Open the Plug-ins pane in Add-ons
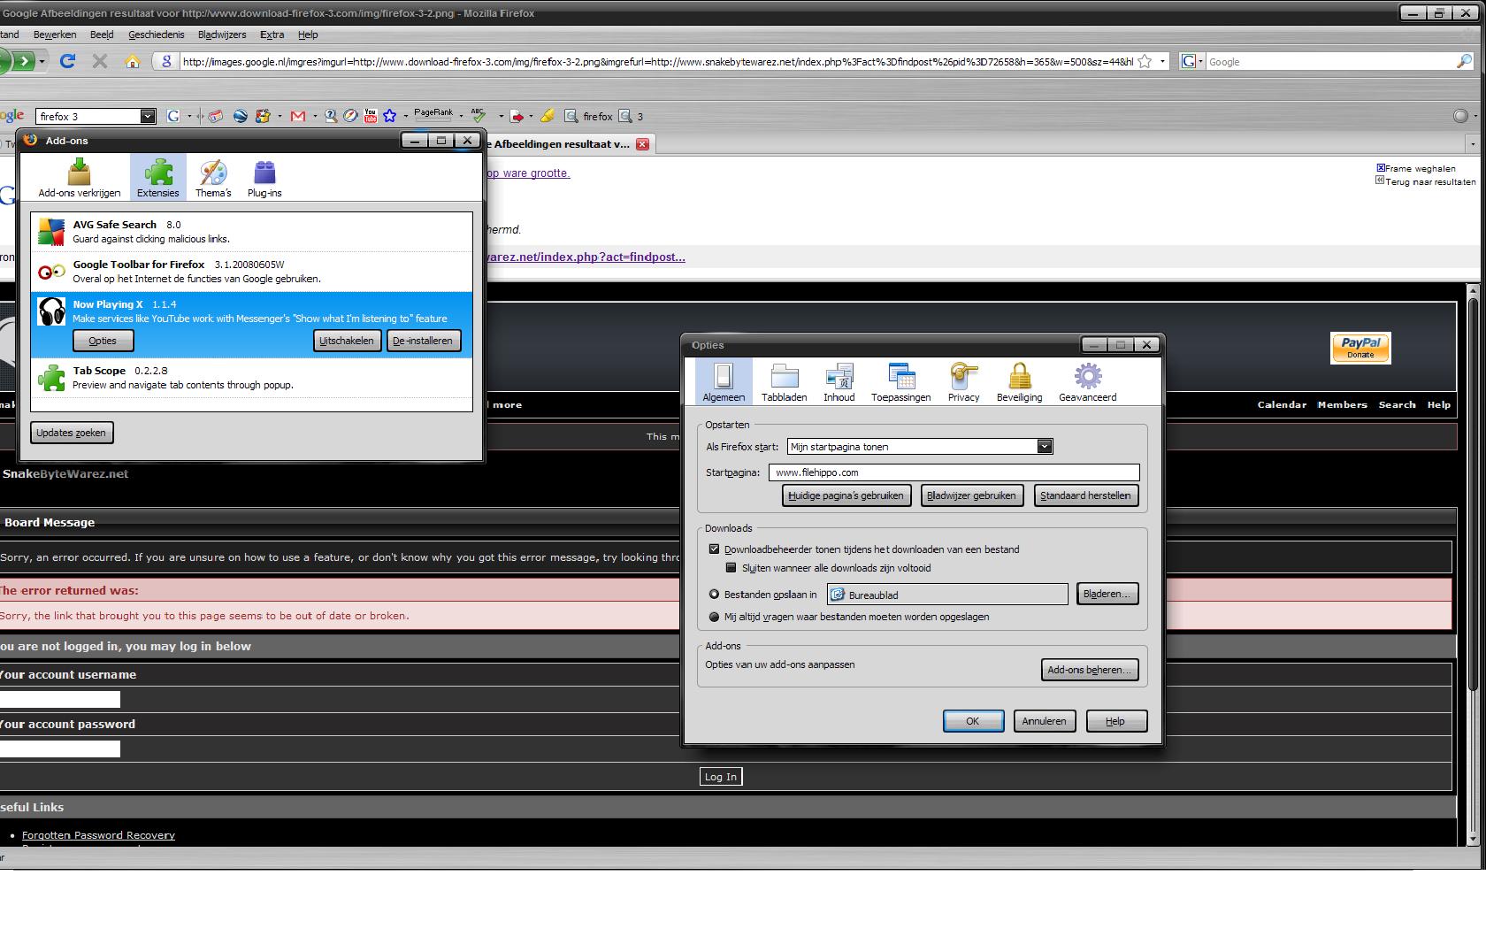Image resolution: width=1486 pixels, height=929 pixels. [264, 177]
